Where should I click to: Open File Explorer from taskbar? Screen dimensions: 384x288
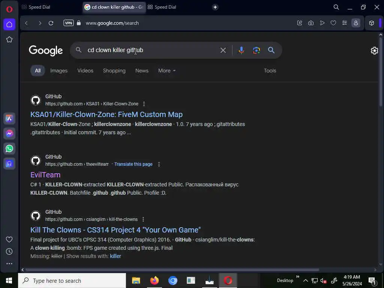point(136,280)
